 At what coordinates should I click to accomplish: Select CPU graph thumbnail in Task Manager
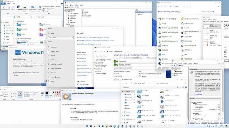(206, 26)
